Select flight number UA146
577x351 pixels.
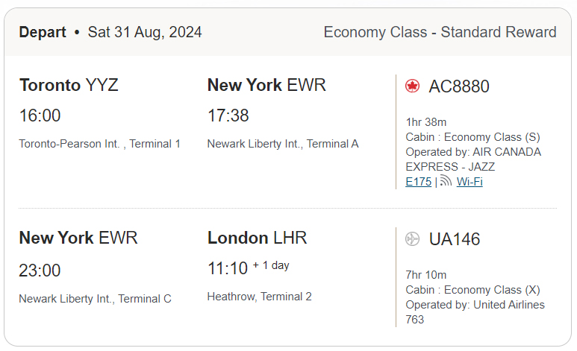(455, 239)
